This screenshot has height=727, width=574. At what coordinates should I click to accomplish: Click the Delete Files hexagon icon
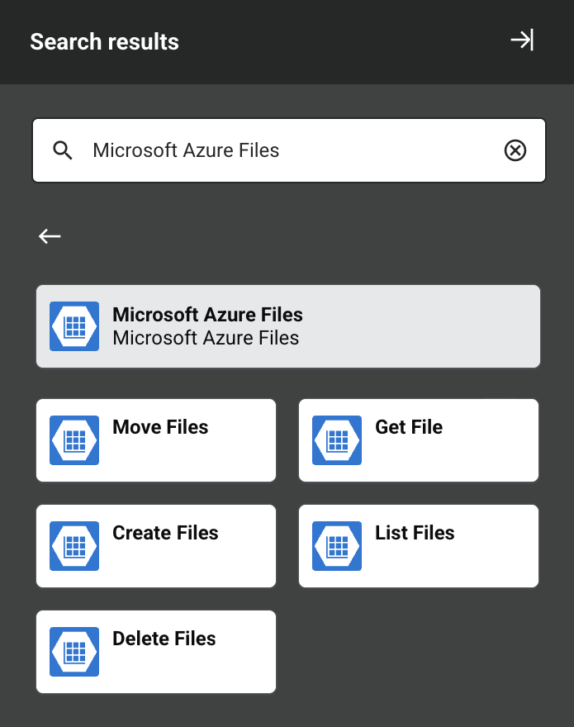(74, 651)
